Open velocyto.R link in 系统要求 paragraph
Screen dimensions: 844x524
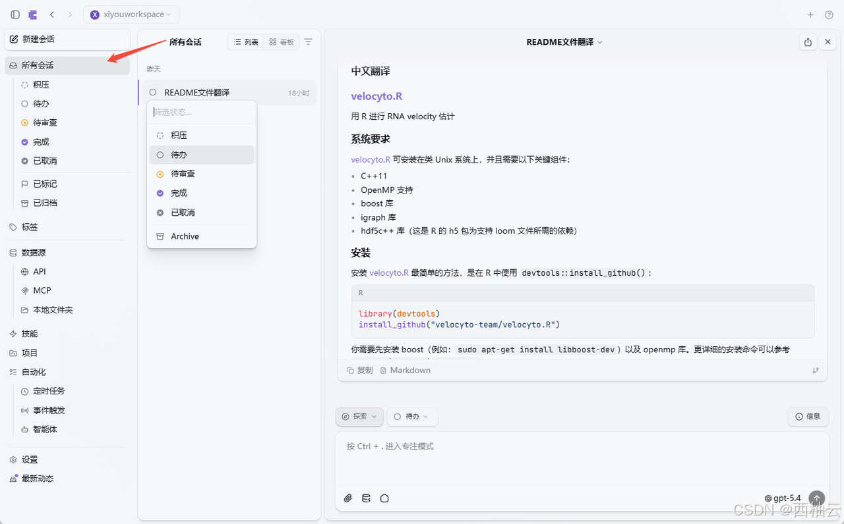pos(371,159)
